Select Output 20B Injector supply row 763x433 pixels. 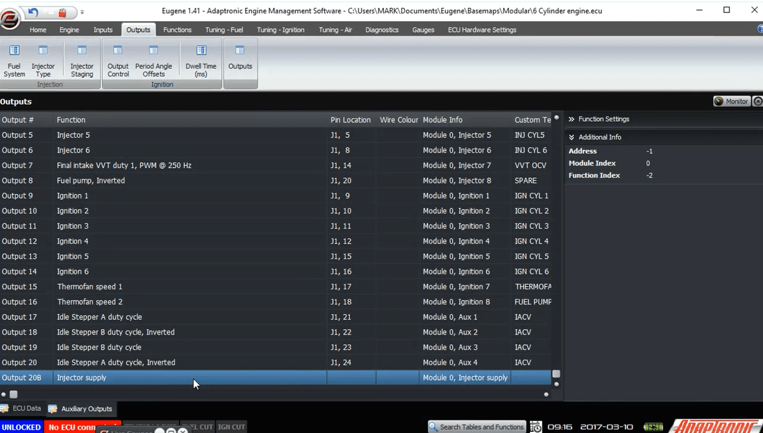pos(275,378)
